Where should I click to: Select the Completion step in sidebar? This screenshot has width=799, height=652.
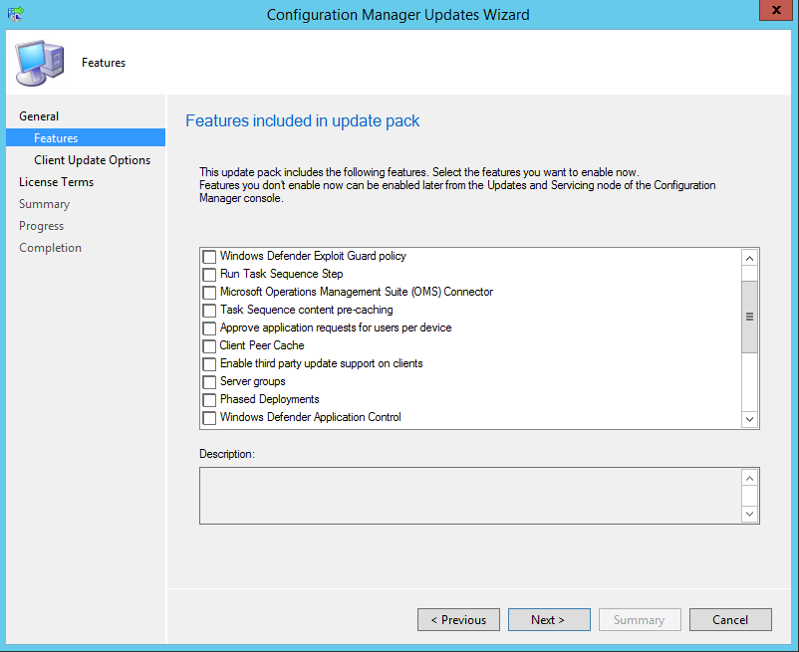click(50, 248)
